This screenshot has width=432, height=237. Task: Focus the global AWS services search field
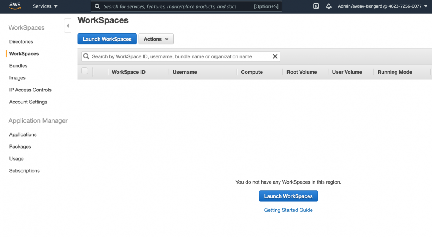186,6
